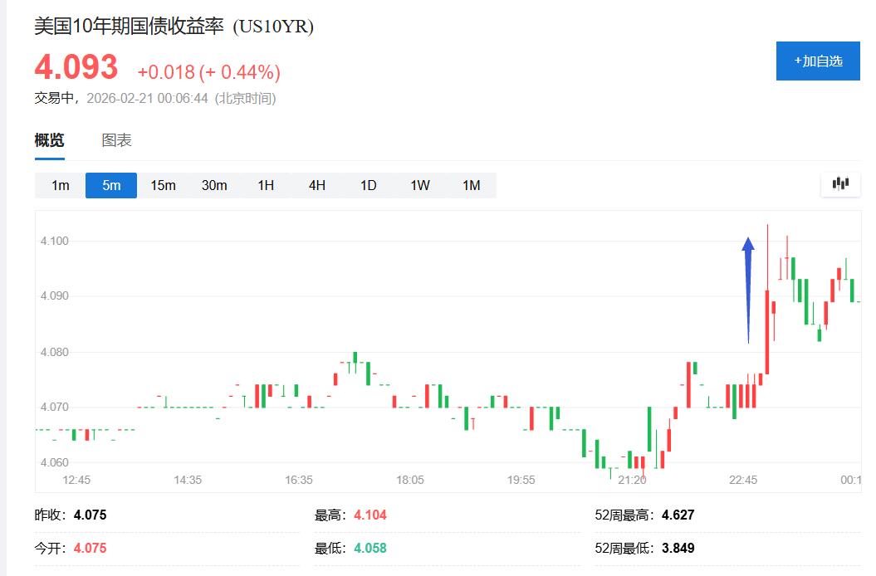Select the 5m interval button
This screenshot has width=876, height=576.
click(111, 185)
